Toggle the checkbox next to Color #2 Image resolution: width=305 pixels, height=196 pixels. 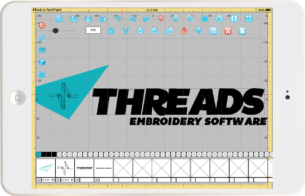[x=58, y=180]
